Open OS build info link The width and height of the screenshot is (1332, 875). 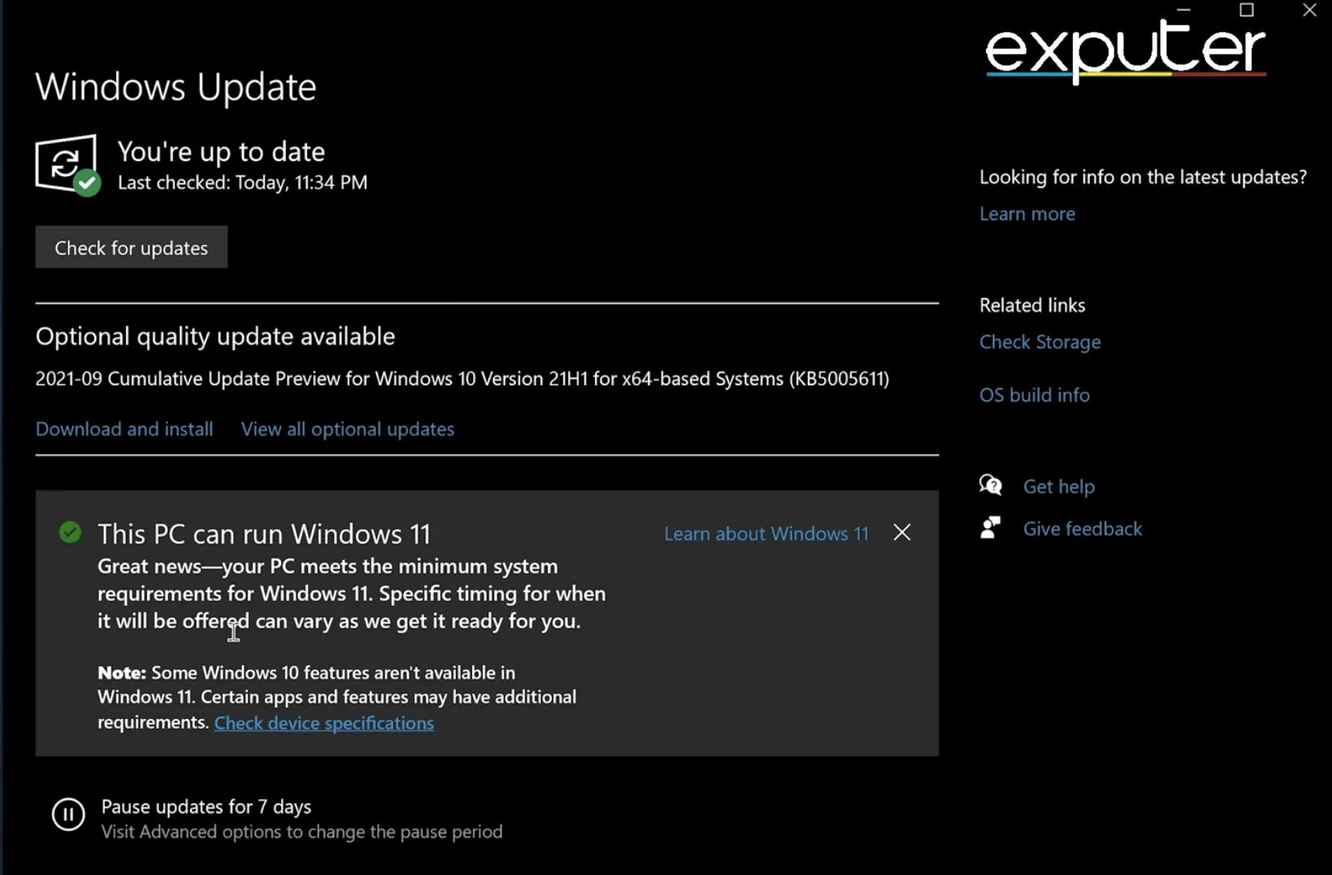click(x=1035, y=395)
